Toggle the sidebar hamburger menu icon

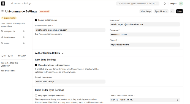click(x=2, y=11)
